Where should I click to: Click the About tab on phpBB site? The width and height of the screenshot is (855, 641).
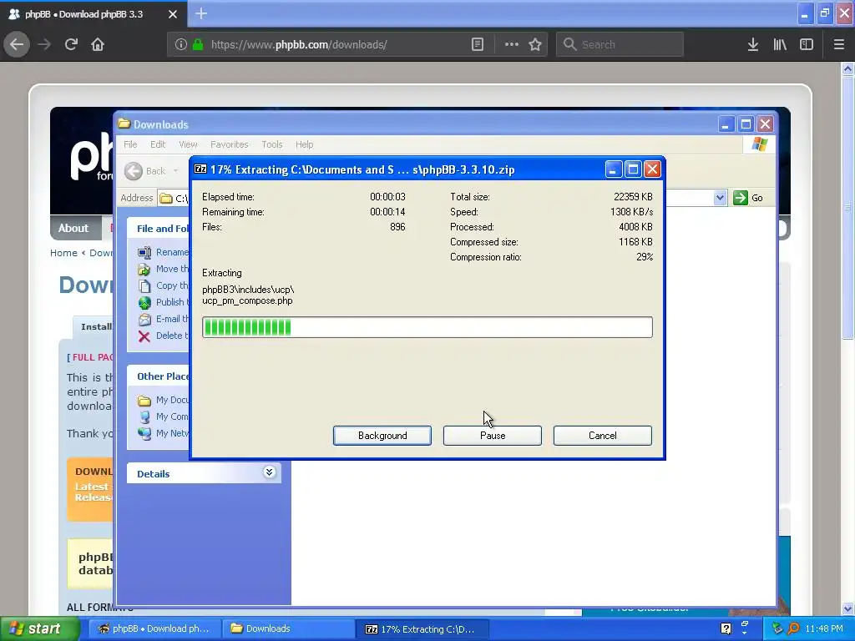point(73,229)
